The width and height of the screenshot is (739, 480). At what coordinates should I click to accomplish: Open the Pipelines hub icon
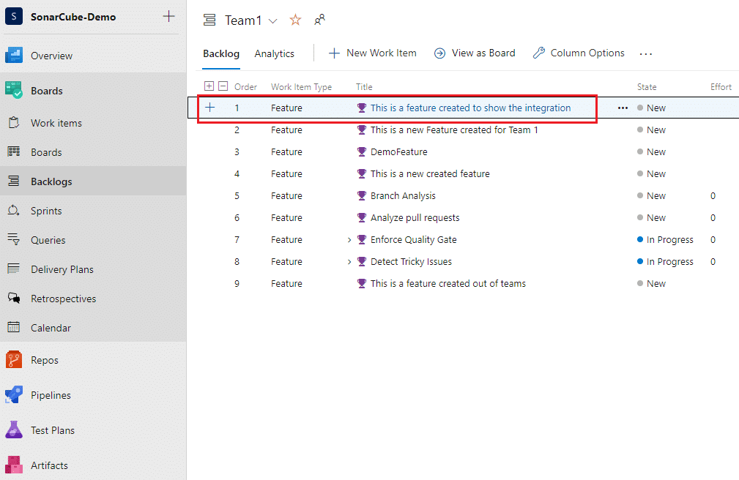pyautogui.click(x=14, y=394)
